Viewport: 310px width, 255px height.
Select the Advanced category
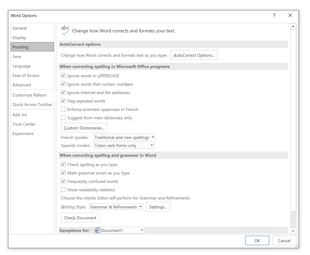tap(21, 85)
